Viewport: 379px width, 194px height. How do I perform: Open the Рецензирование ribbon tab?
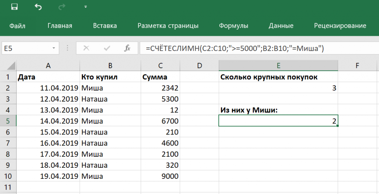click(x=340, y=25)
